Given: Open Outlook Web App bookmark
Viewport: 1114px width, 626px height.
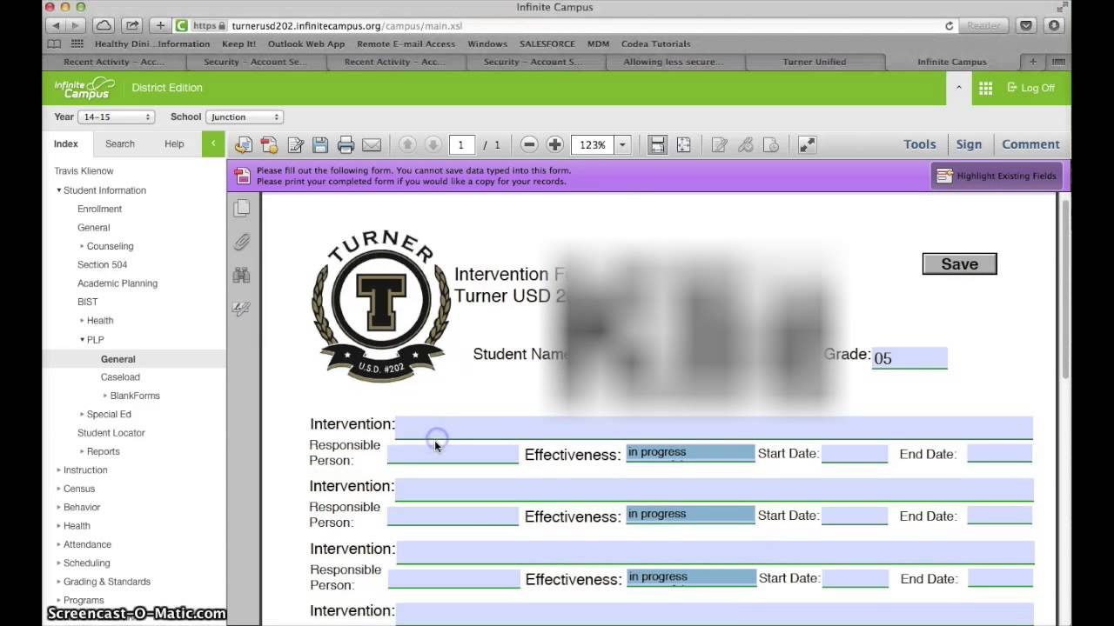Looking at the screenshot, I should pyautogui.click(x=306, y=43).
